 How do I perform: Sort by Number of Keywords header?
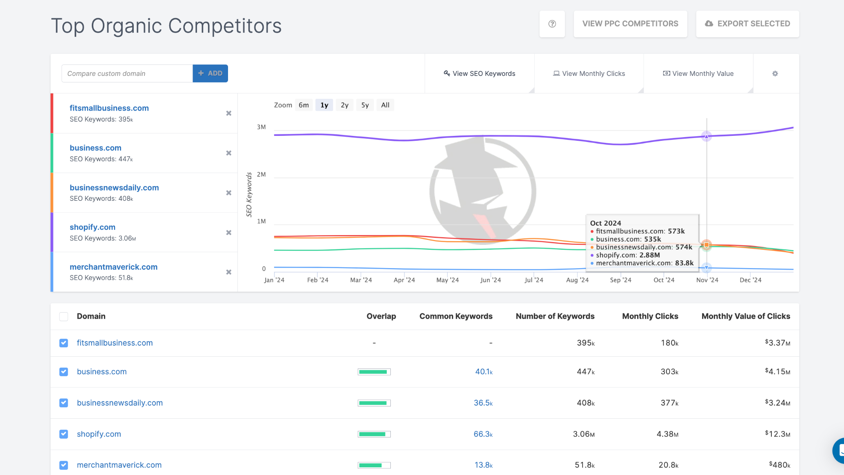coord(555,316)
